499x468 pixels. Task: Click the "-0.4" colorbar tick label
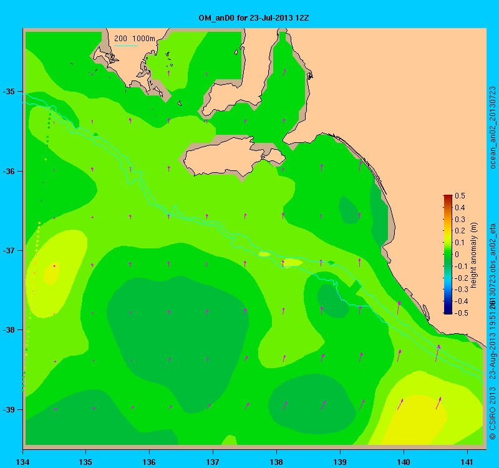[460, 301]
